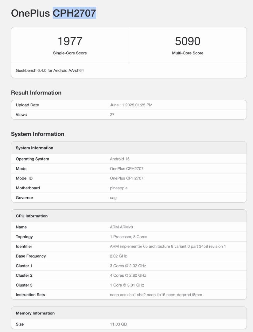The image size is (253, 332).
Task: Click the Cluster 1 label
Action: pos(24,266)
